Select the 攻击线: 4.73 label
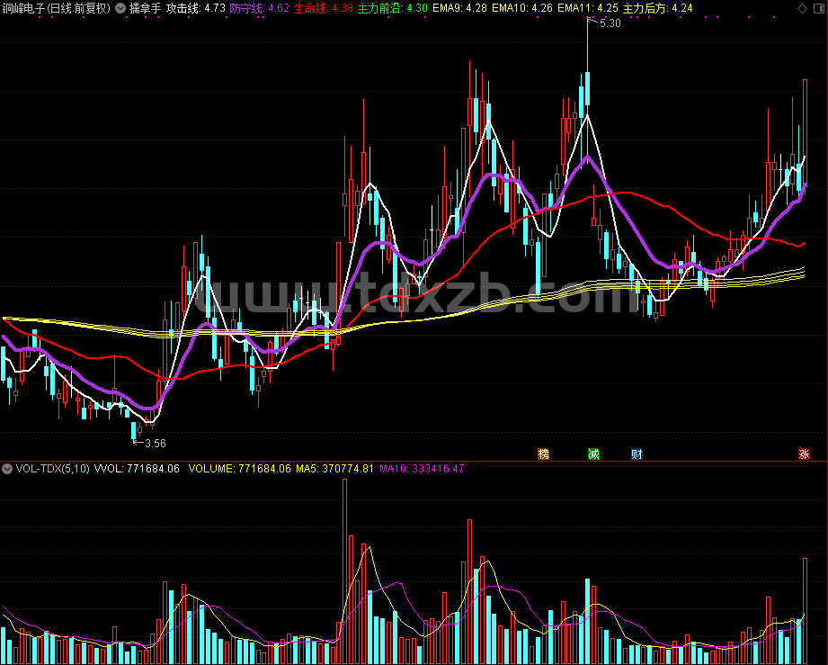The image size is (828, 665). tap(195, 8)
